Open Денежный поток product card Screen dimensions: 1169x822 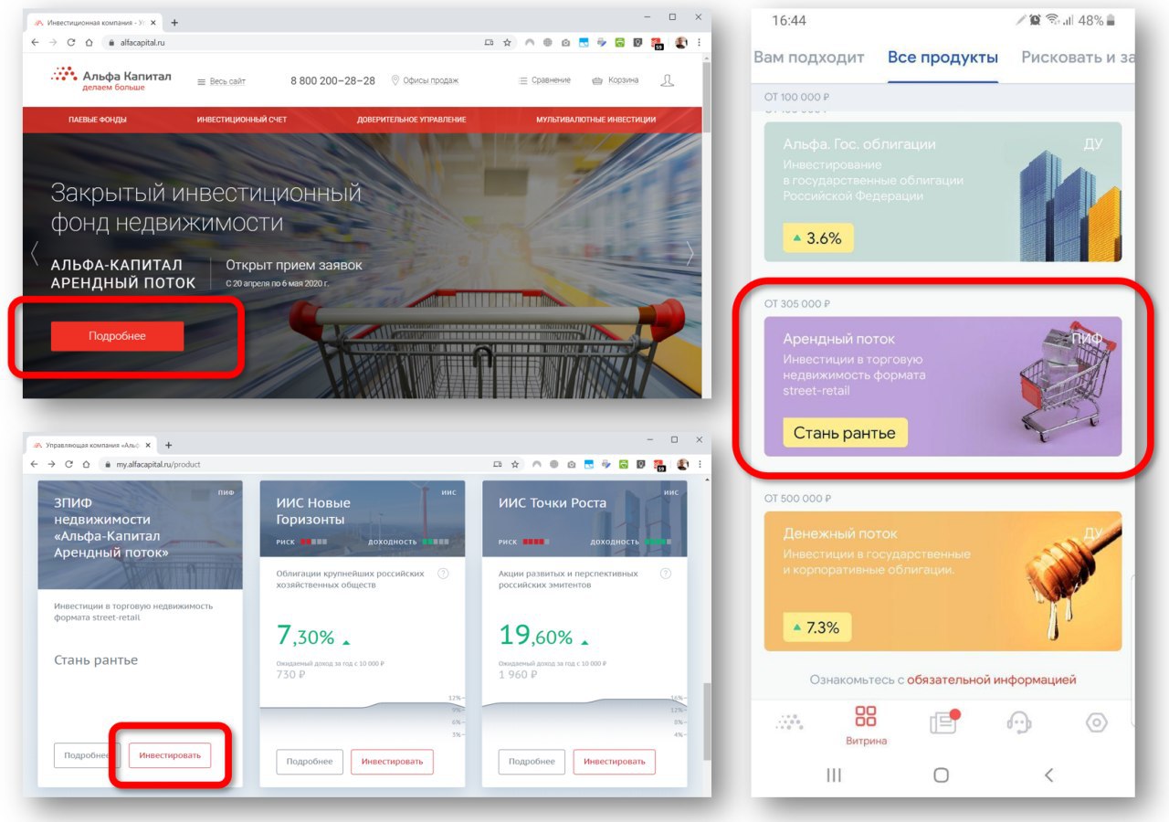coord(943,581)
